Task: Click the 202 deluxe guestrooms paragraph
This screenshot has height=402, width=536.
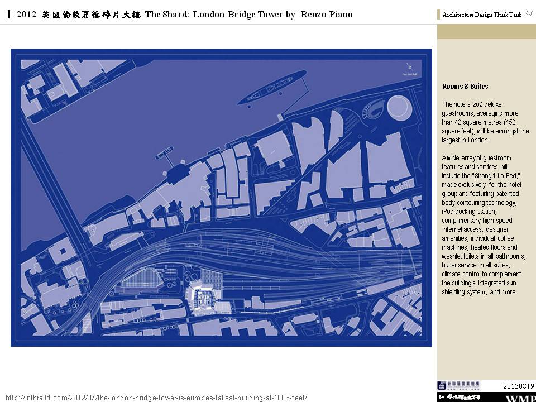Action: tap(485, 122)
